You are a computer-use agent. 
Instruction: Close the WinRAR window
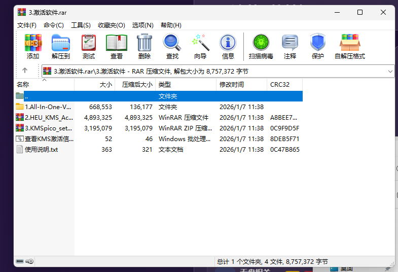[x=383, y=12]
